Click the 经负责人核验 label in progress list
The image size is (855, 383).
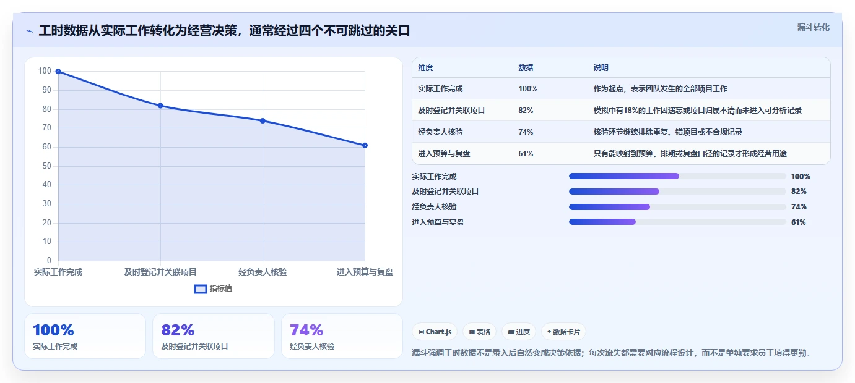pos(434,207)
